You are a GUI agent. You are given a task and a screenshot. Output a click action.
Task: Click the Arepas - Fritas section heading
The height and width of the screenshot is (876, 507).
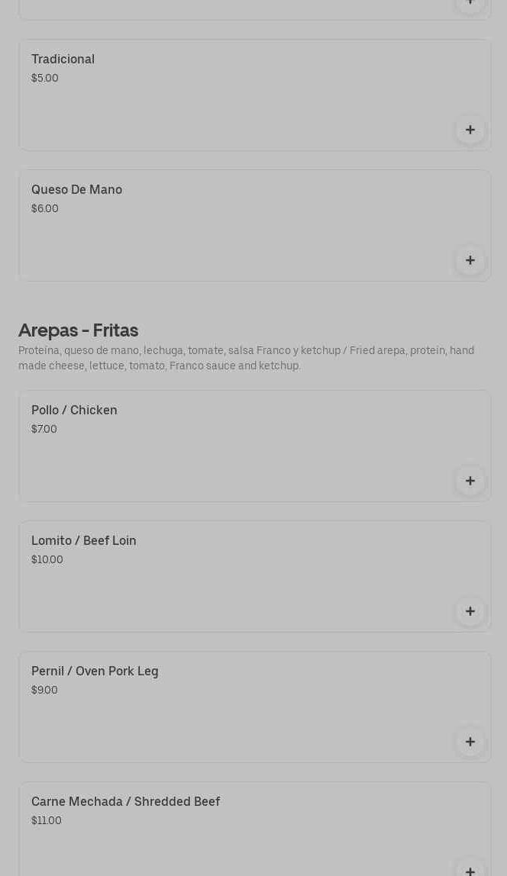point(78,330)
